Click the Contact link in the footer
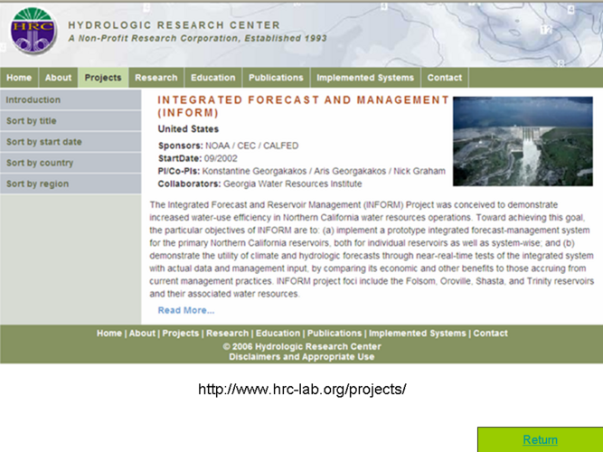Image resolution: width=603 pixels, height=452 pixels. [x=490, y=334]
